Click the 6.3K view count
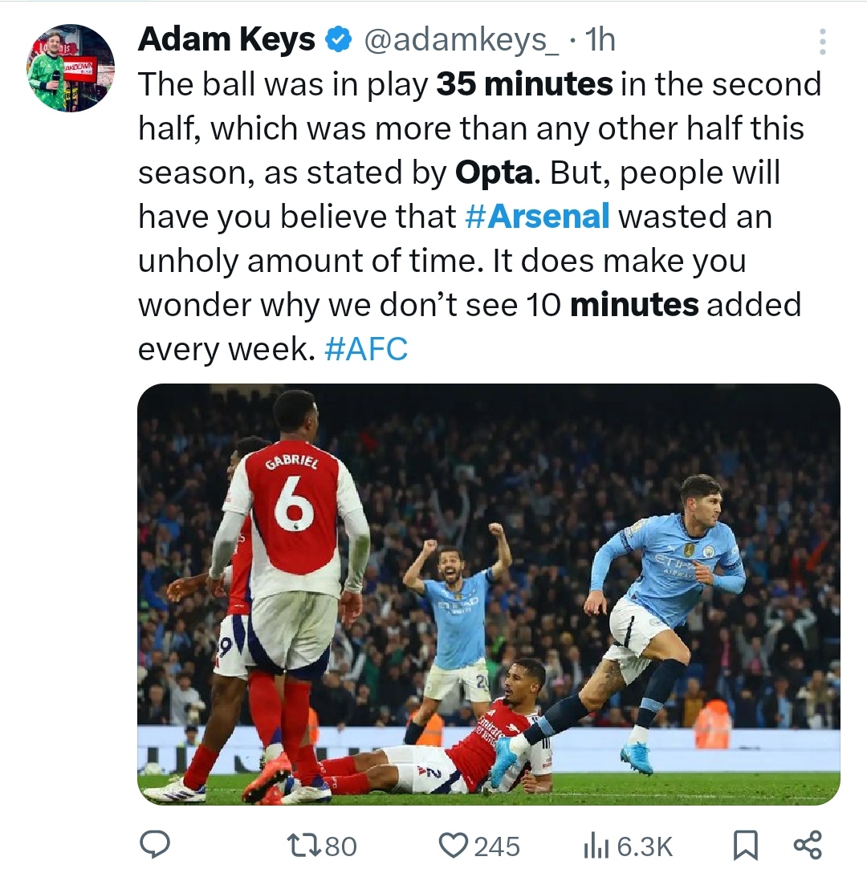867x885 pixels. tap(645, 846)
